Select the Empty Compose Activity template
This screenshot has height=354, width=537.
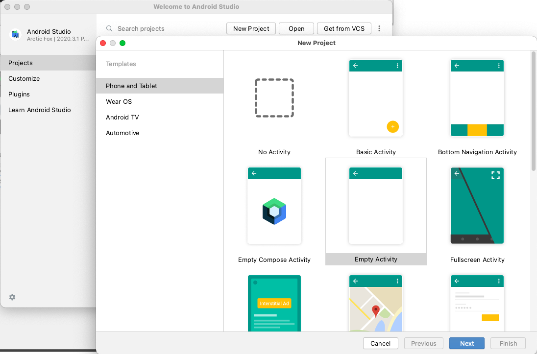(274, 206)
